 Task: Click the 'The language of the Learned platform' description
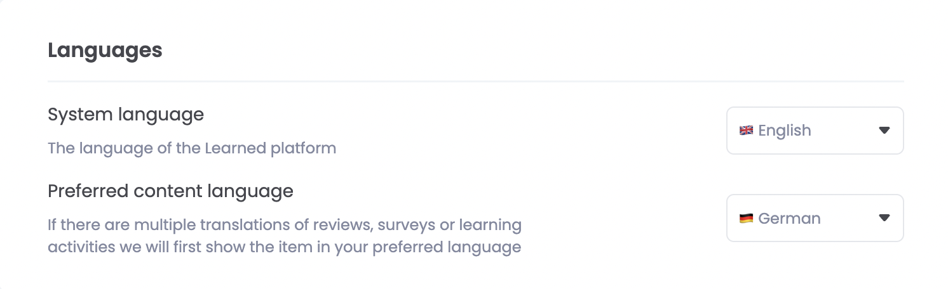(x=192, y=148)
